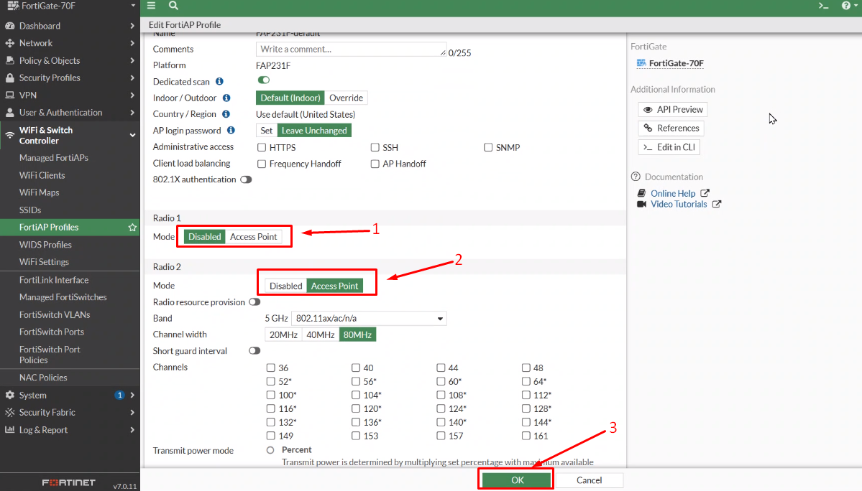The width and height of the screenshot is (862, 491).
Task: Click the Policy & Objects icon
Action: pos(9,60)
